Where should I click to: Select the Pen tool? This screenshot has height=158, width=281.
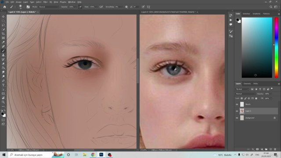[x=3, y=81]
